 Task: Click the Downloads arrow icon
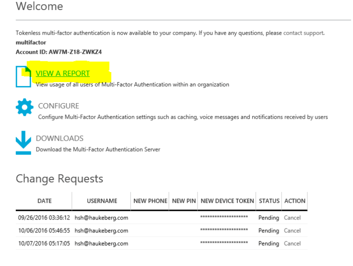coord(24,143)
